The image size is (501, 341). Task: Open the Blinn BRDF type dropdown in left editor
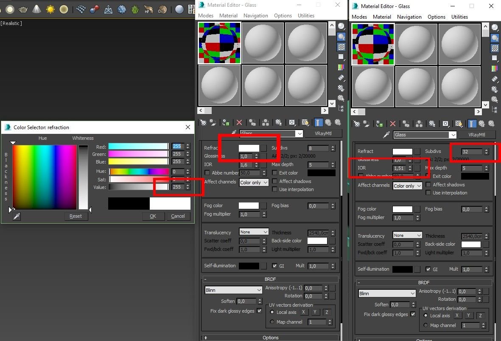click(233, 290)
